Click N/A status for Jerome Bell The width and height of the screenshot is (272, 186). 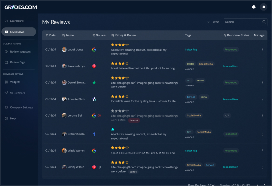pos(227,115)
